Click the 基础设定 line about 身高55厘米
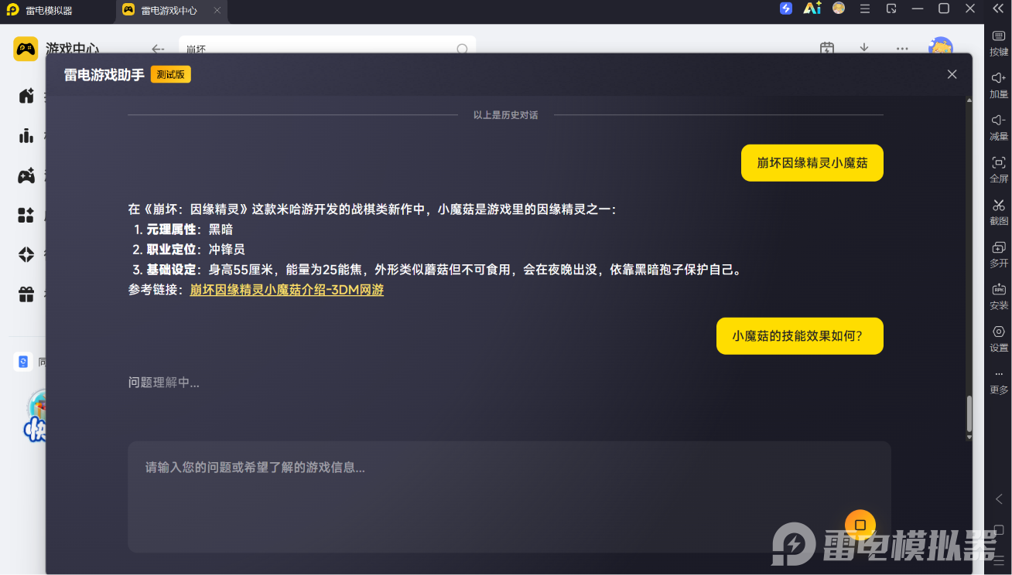 (x=437, y=270)
